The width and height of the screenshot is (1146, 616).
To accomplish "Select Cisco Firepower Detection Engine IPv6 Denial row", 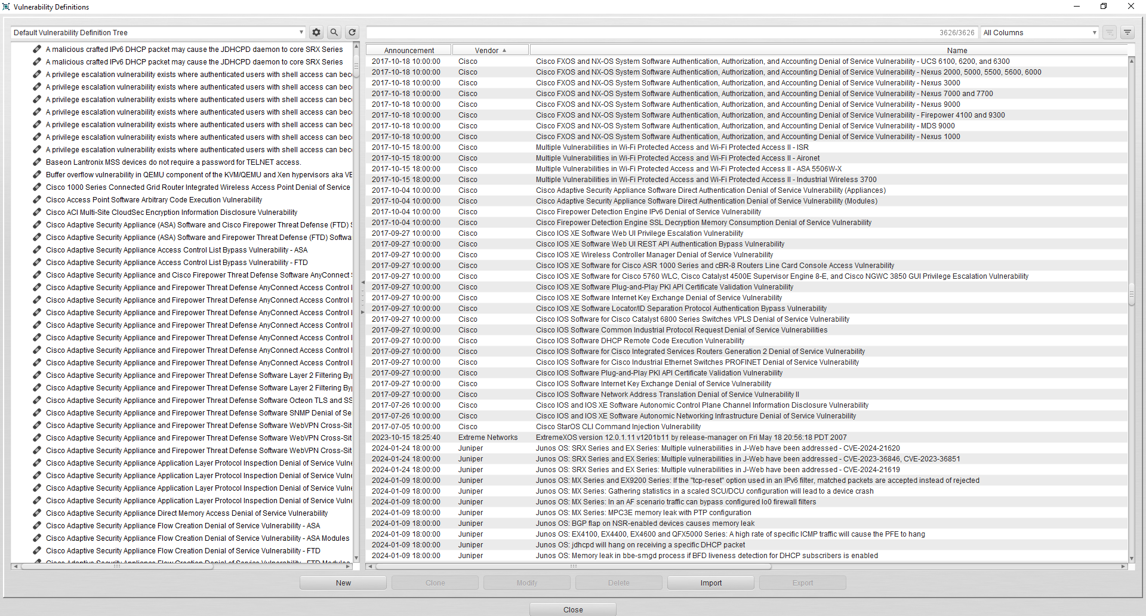I will point(747,212).
